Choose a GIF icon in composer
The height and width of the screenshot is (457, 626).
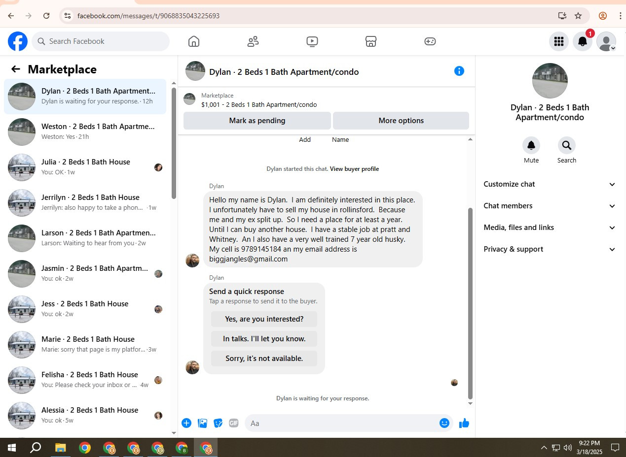click(234, 423)
